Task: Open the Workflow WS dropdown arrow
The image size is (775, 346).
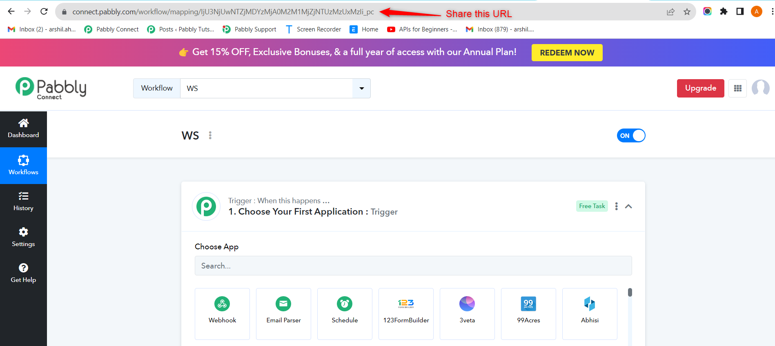Action: click(361, 88)
